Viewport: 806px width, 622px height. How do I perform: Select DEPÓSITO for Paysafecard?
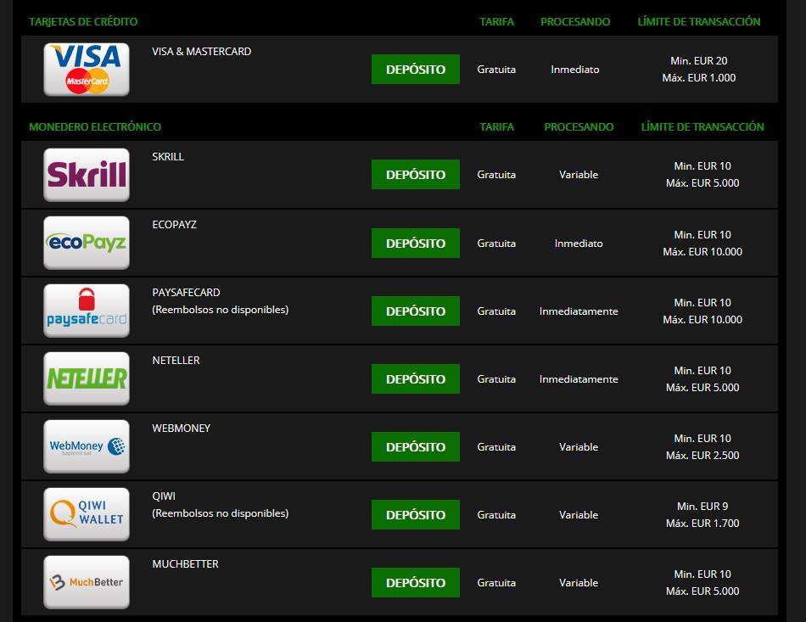[x=416, y=311]
